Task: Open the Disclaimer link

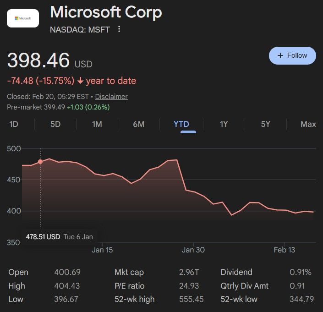Action: (x=111, y=97)
